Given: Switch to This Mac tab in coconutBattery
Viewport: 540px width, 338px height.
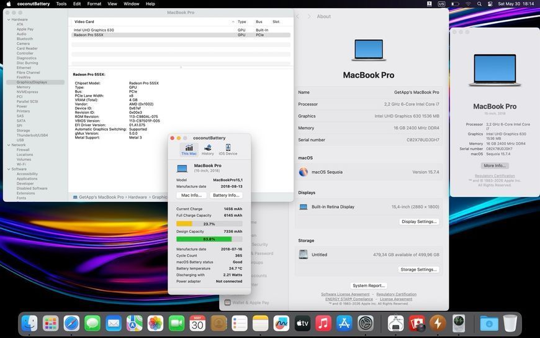Looking at the screenshot, I should 189,150.
